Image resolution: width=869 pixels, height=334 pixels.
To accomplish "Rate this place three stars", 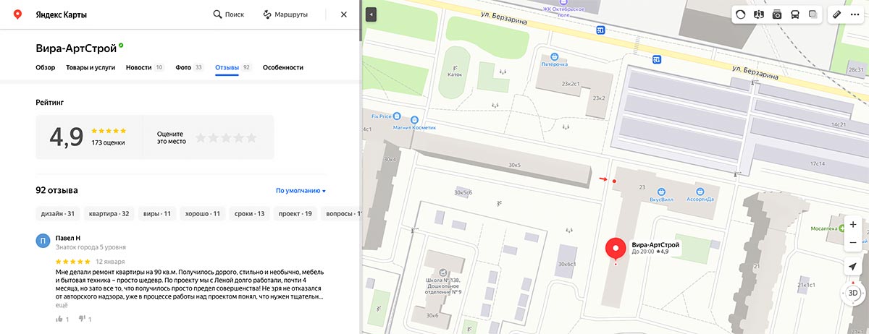I will [x=226, y=137].
